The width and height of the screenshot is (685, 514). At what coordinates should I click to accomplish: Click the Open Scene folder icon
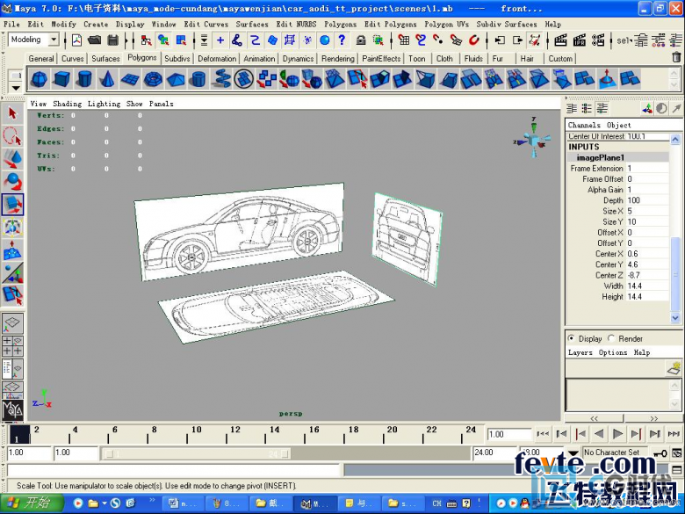(x=94, y=40)
